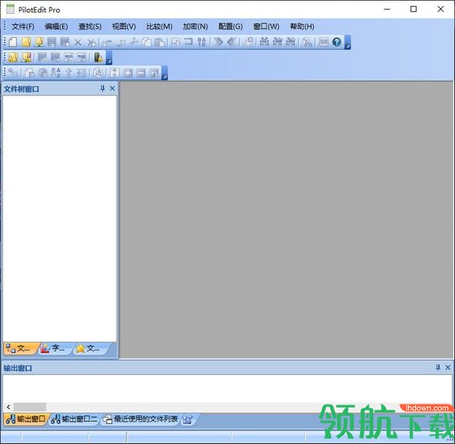Maximize the PilotEdit Pro window
This screenshot has height=444, width=455.
click(413, 9)
